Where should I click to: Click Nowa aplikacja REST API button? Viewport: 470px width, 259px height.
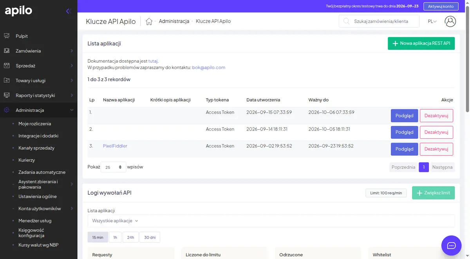[421, 43]
